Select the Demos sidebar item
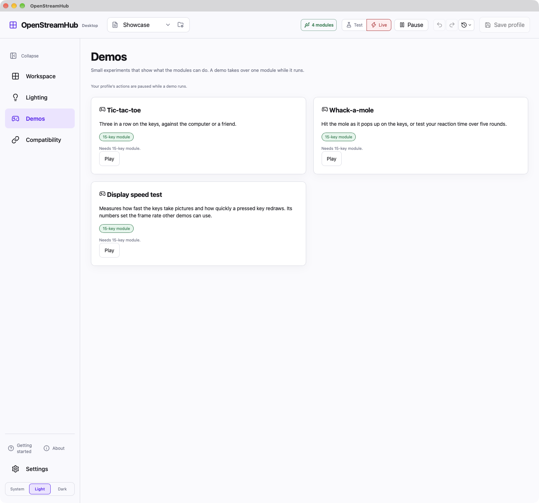Screen dimensions: 539x503 [40, 119]
